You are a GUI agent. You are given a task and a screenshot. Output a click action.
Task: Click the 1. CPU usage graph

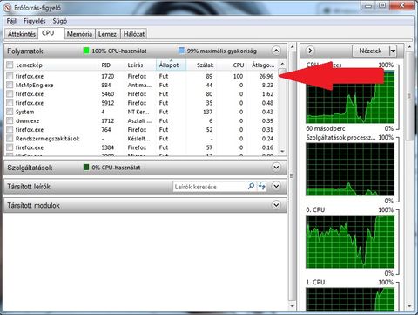(350, 299)
